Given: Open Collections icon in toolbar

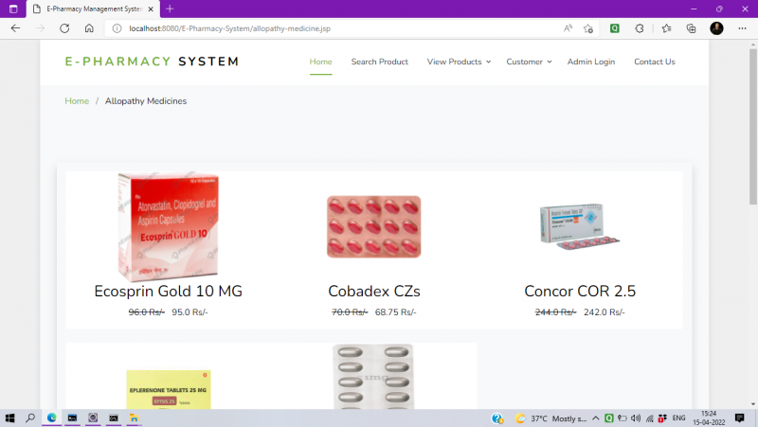Looking at the screenshot, I should click(692, 28).
